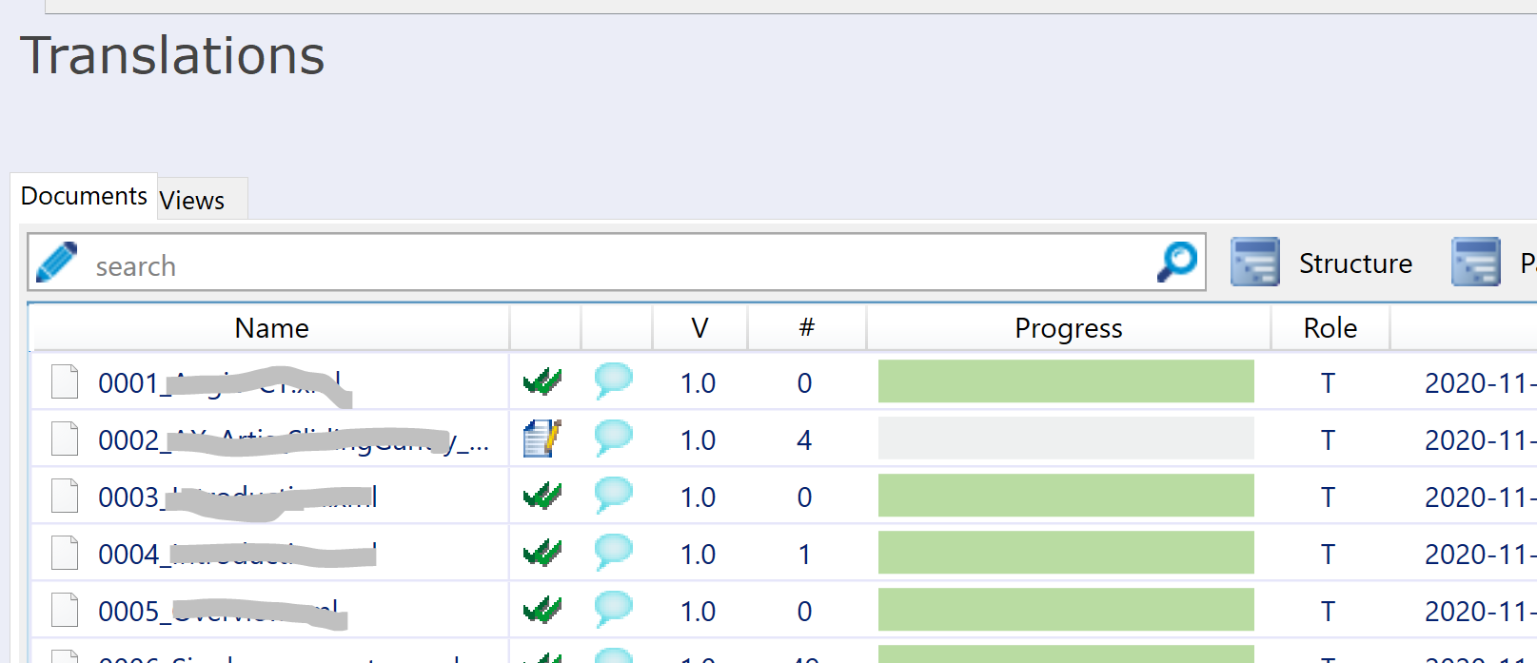Screen dimensions: 1537x663
Task: Open the comment bubble for document 0001
Action: [614, 381]
